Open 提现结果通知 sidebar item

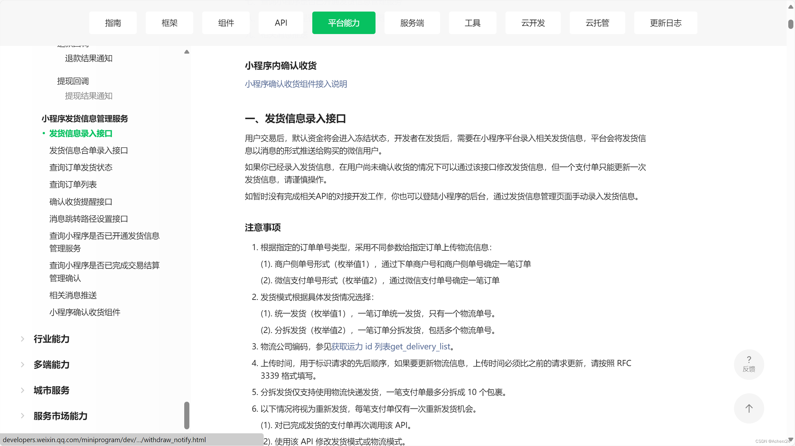(x=89, y=96)
